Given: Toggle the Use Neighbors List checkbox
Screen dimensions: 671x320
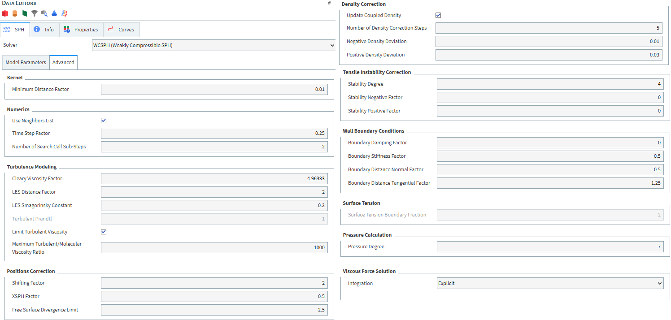Looking at the screenshot, I should pyautogui.click(x=104, y=121).
